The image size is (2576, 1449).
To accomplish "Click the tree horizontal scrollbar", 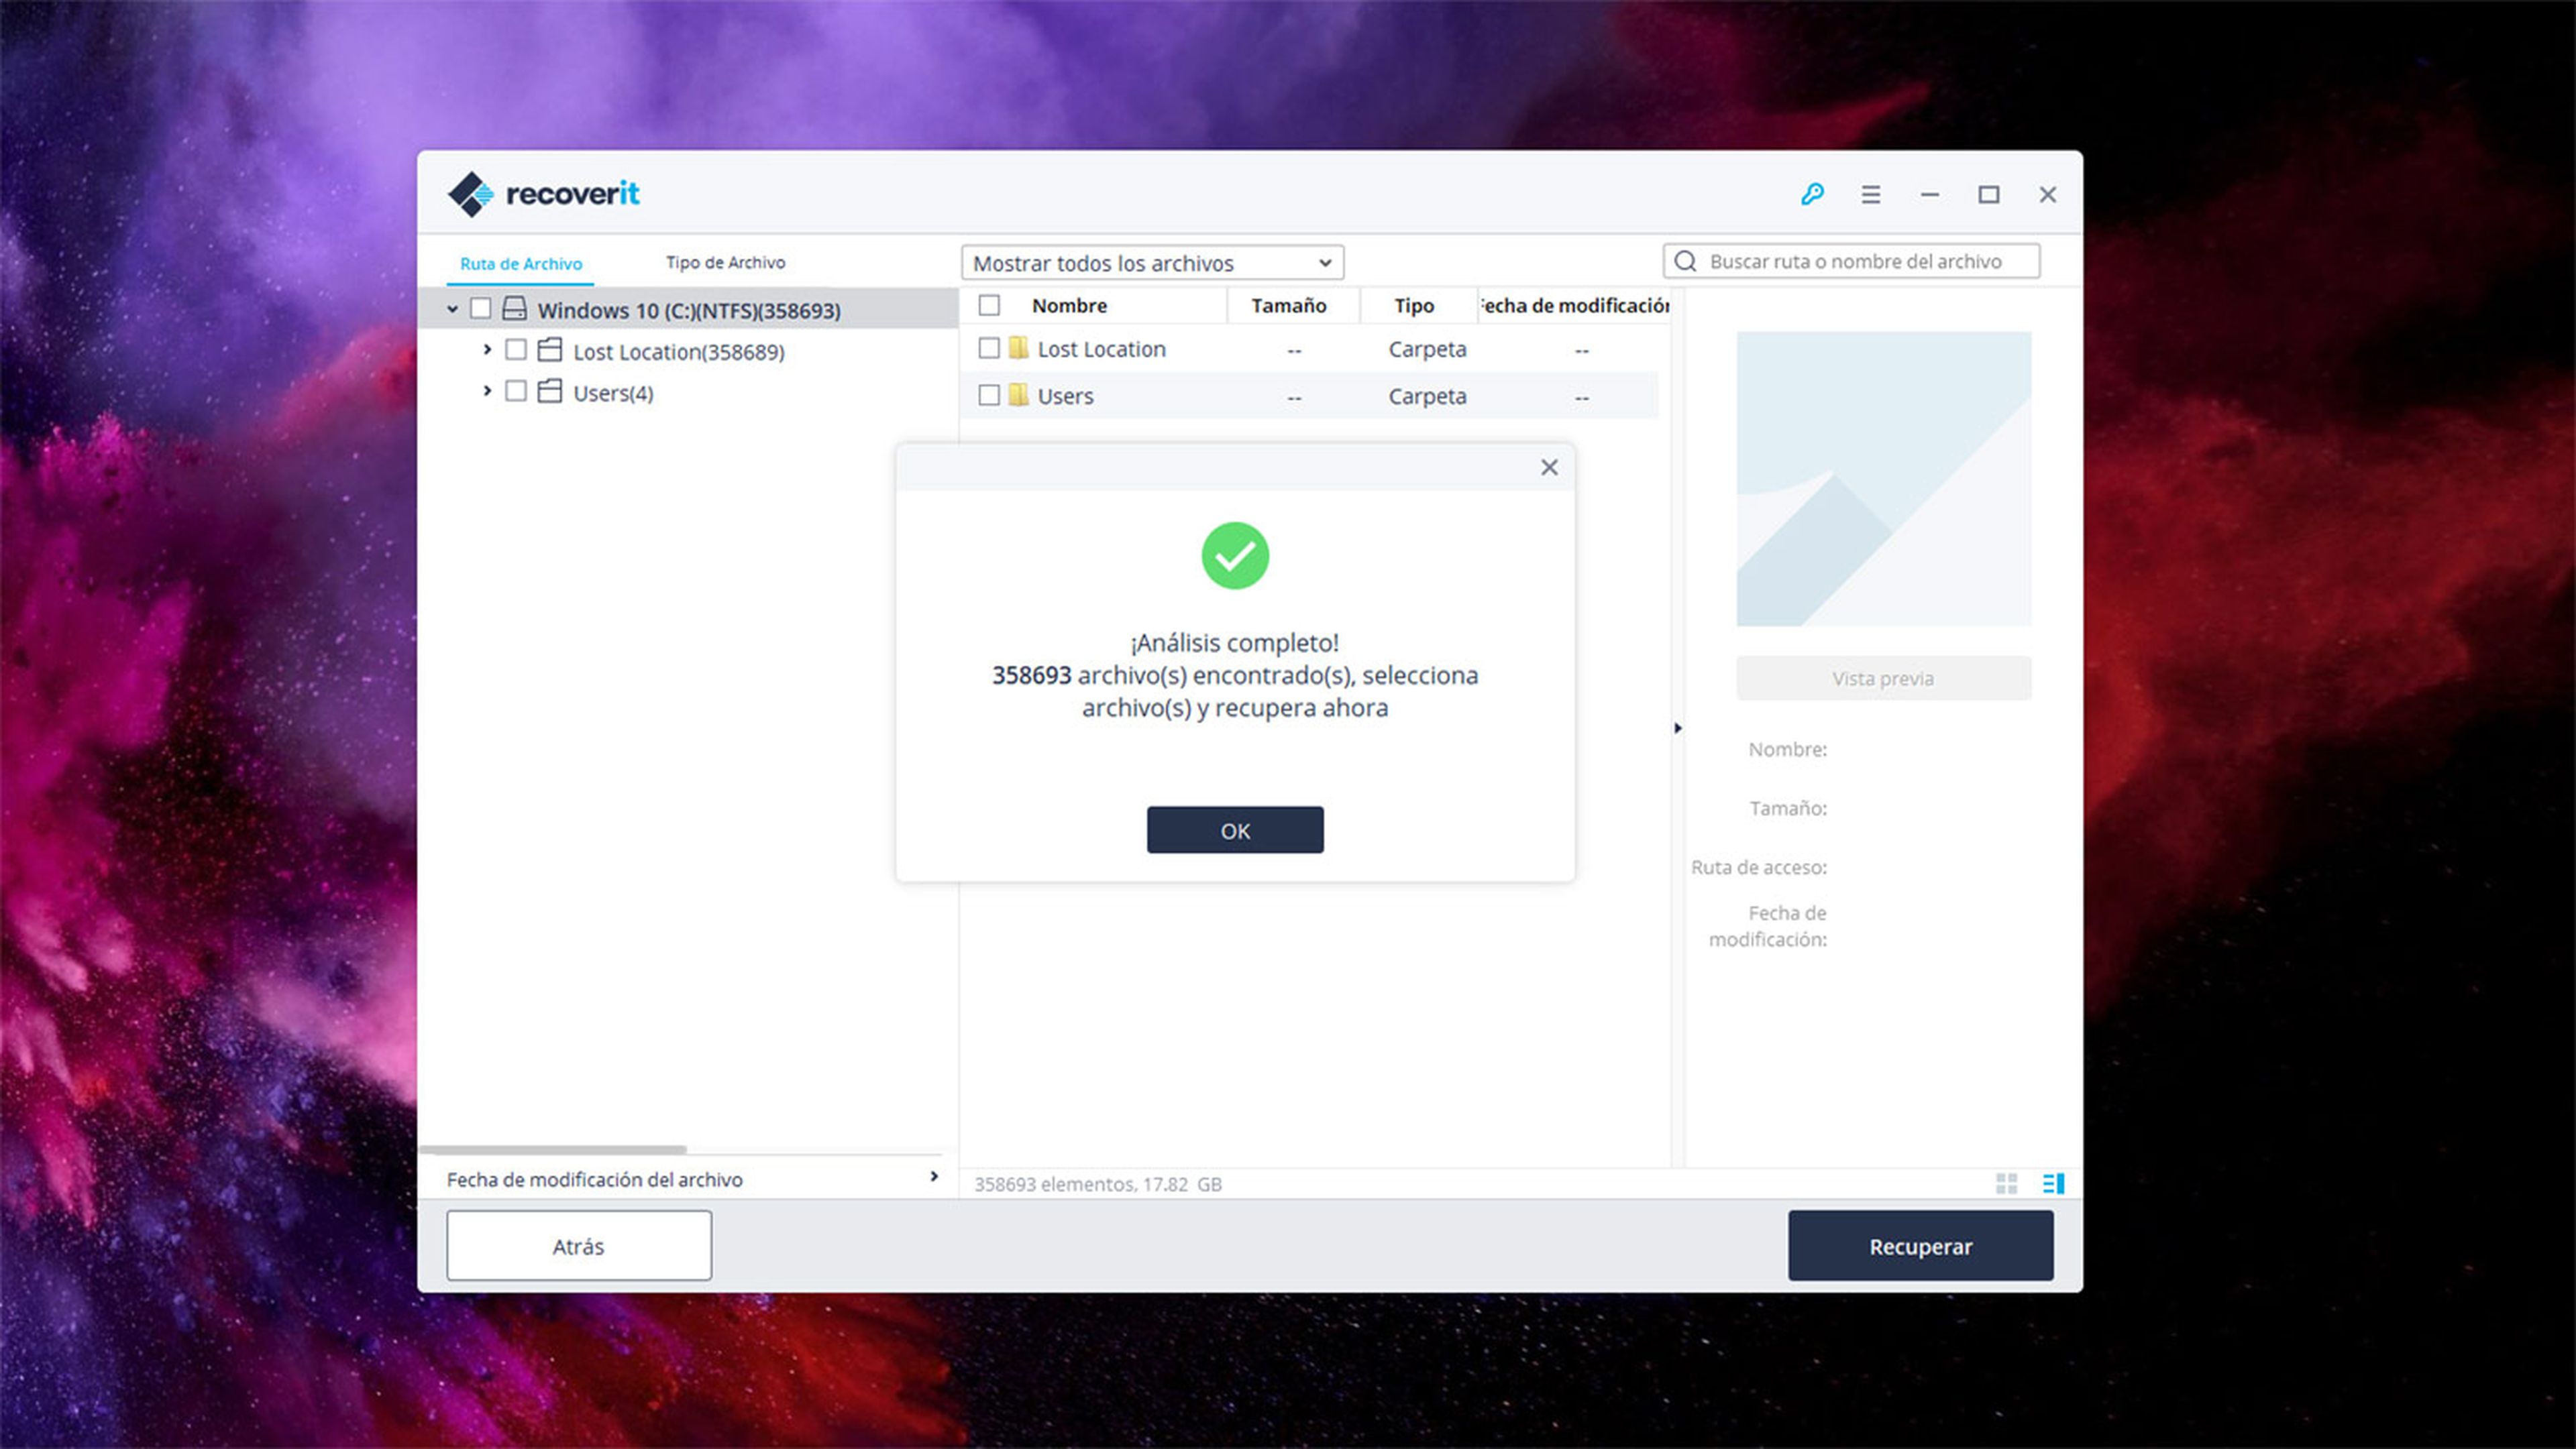I will (554, 1150).
